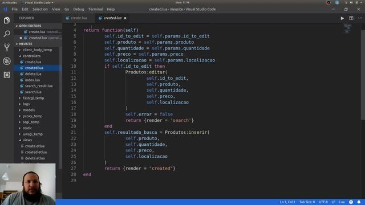This screenshot has width=365, height=205.
Task: Open the View menu
Action: (x=56, y=9)
